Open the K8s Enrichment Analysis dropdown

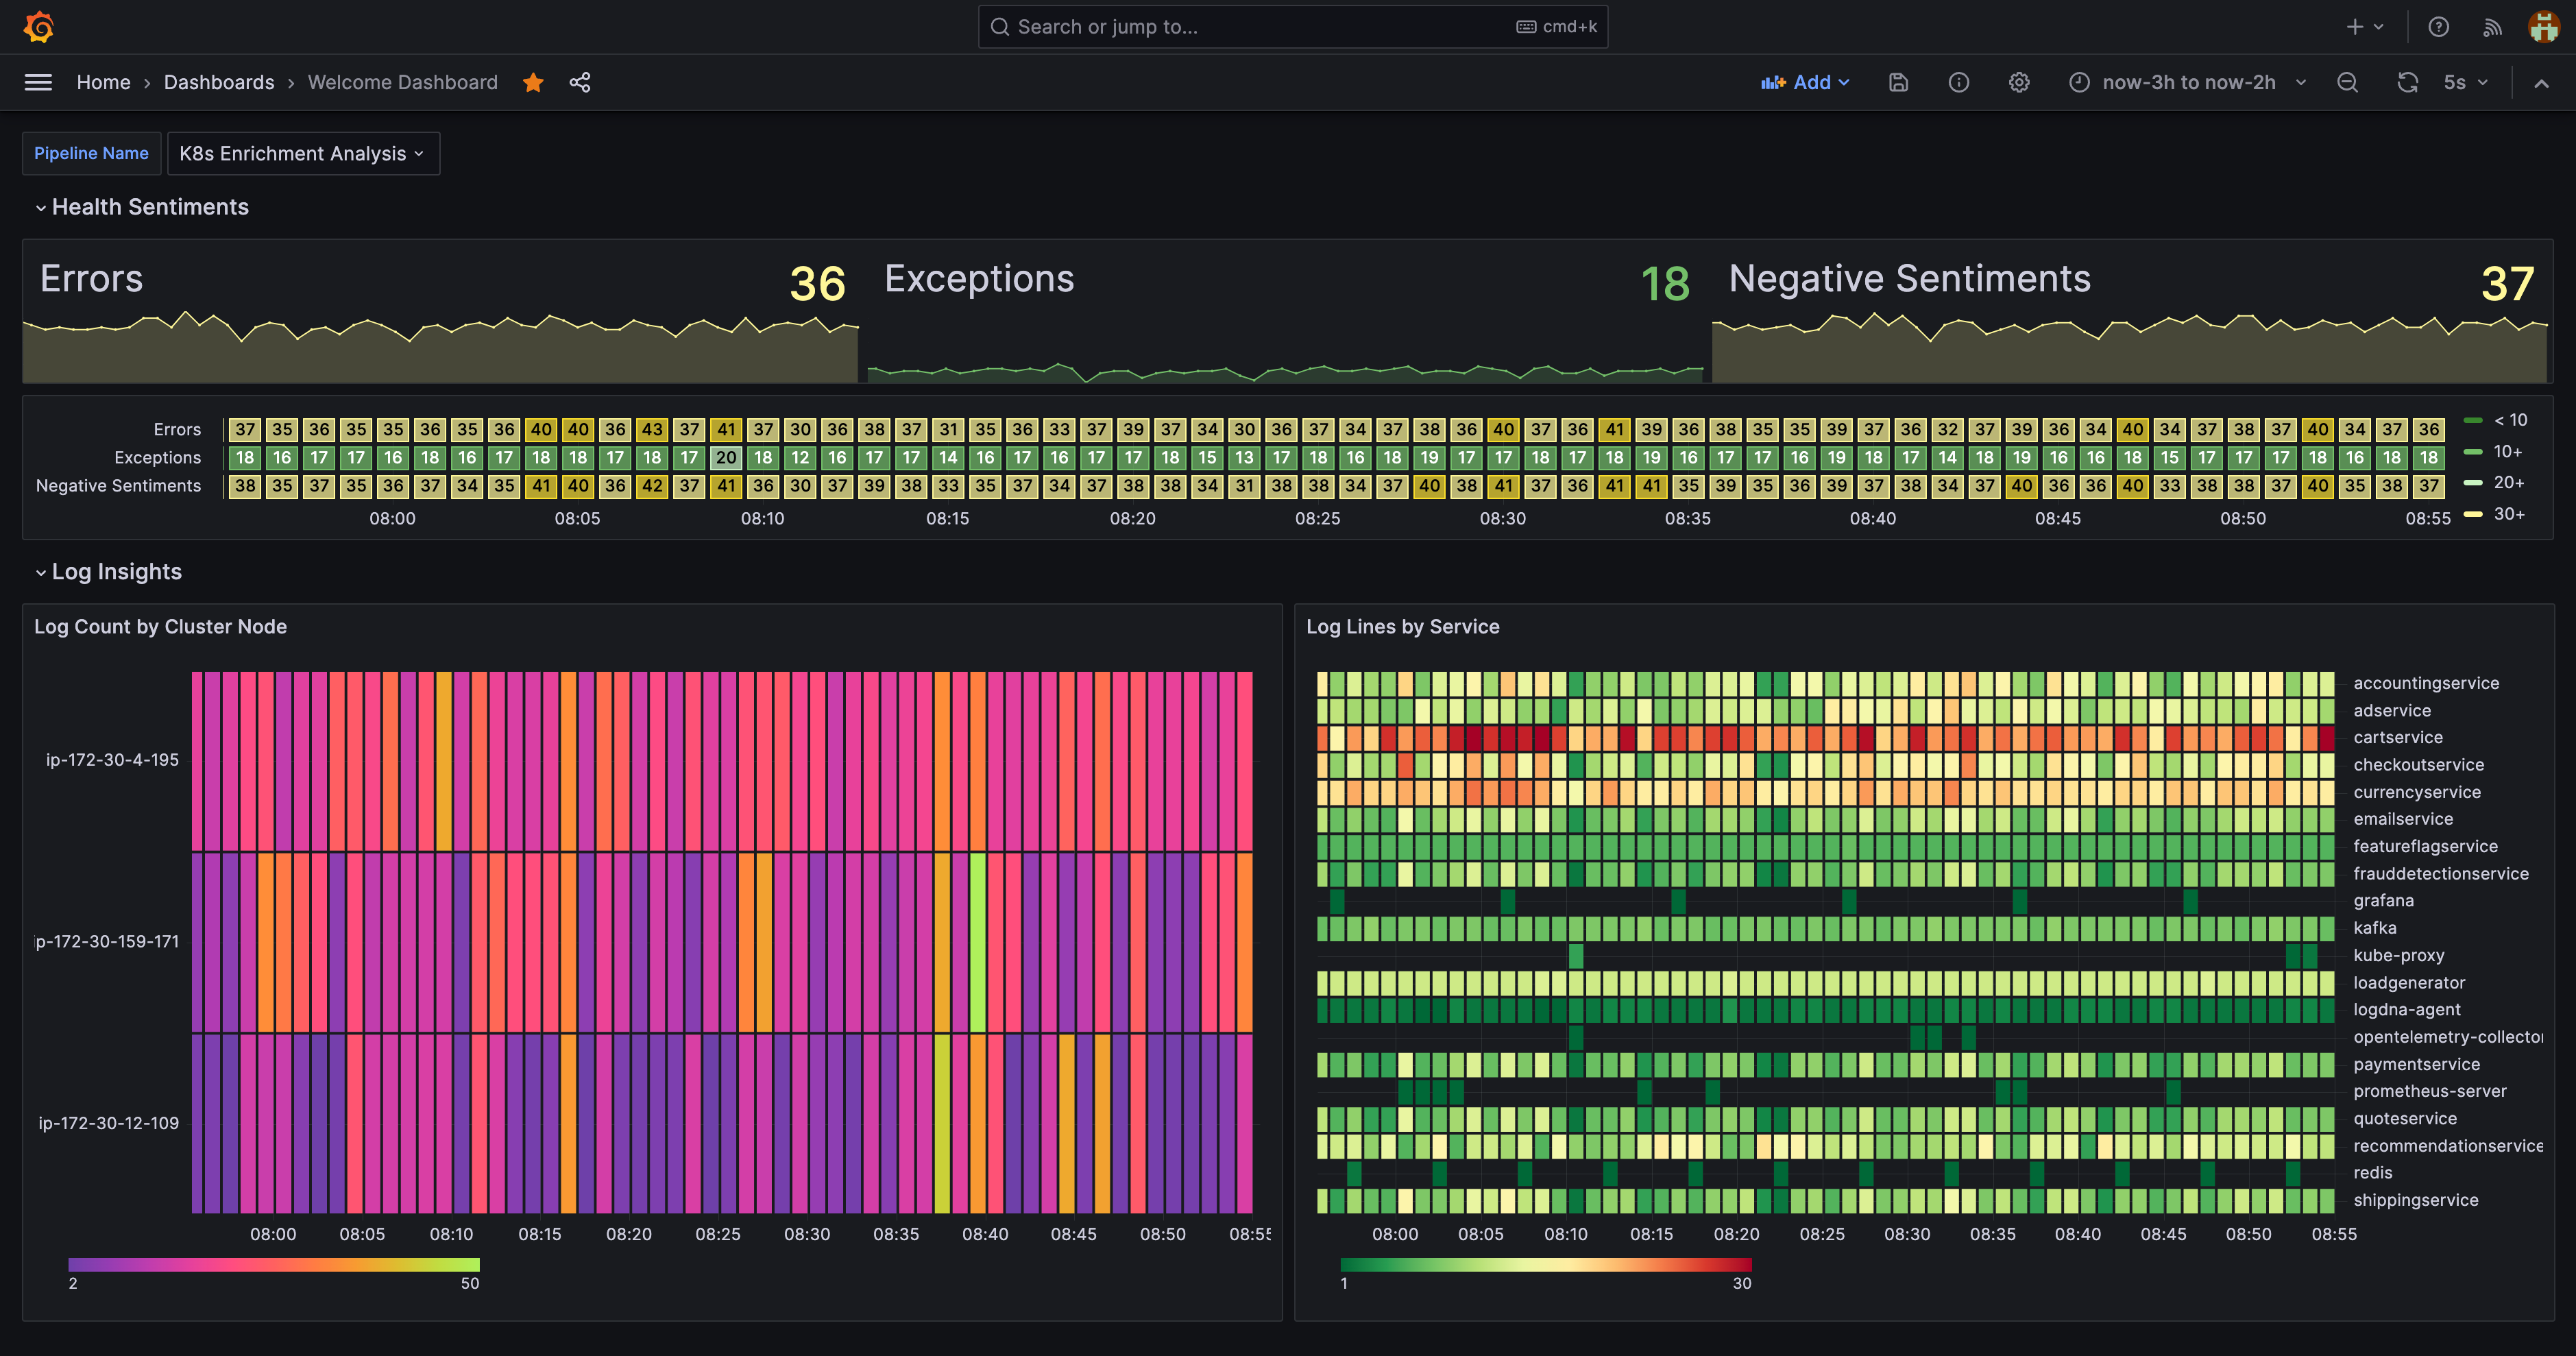click(x=303, y=153)
